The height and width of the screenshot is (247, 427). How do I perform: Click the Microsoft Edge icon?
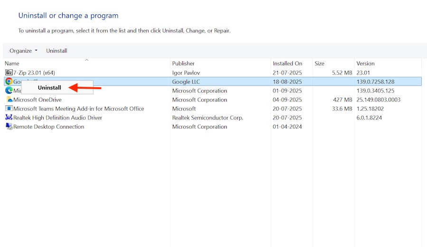(9, 90)
